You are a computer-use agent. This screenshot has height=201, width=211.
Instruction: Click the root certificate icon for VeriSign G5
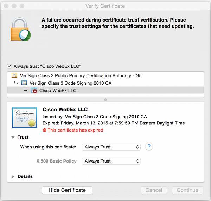tap(14, 75)
